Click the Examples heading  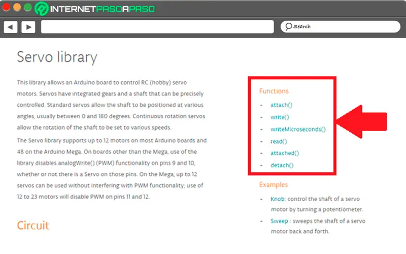(x=274, y=184)
